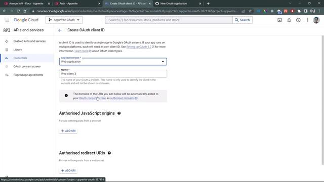Screen dimensions: 324x182
Task: Close the Auth - Appwrite tab
Action: [x=99, y=4]
